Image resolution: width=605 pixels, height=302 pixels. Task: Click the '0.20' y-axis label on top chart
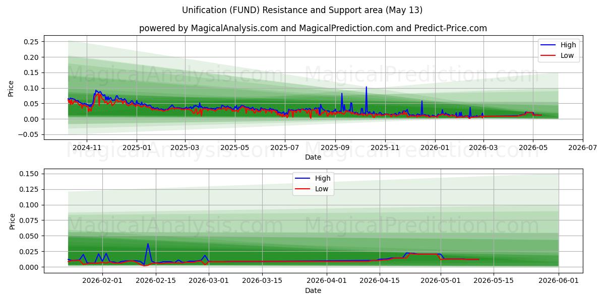click(31, 57)
